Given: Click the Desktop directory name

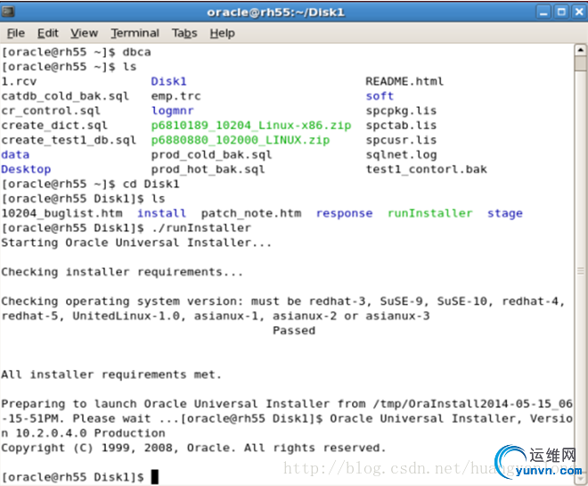Looking at the screenshot, I should (26, 169).
